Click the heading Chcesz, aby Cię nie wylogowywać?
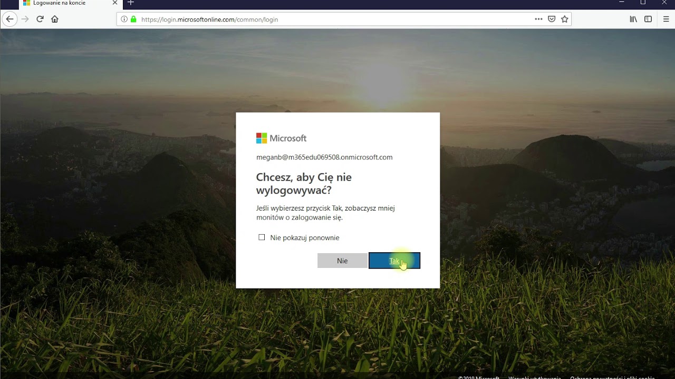 [304, 183]
